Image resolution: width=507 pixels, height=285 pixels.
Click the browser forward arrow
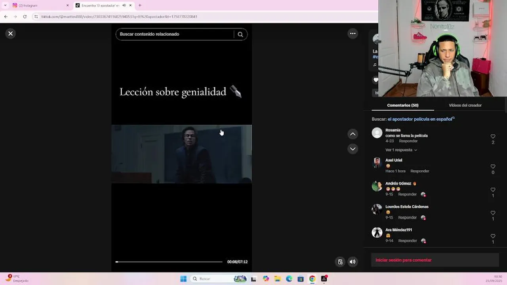[15, 17]
